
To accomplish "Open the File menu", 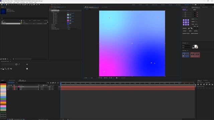I will (1, 3).
